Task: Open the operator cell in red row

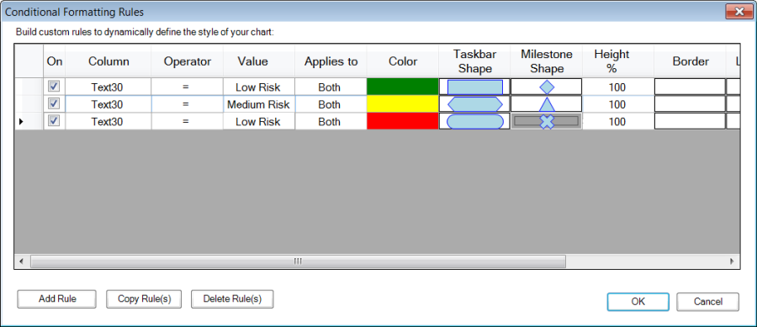Action: (188, 122)
